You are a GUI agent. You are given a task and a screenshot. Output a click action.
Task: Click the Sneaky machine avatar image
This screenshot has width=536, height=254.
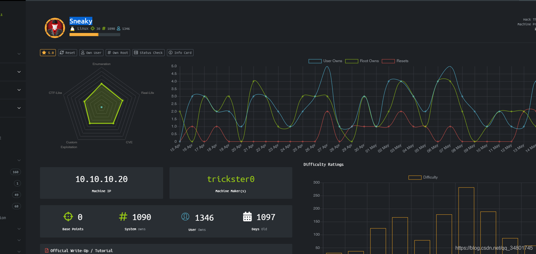(55, 28)
